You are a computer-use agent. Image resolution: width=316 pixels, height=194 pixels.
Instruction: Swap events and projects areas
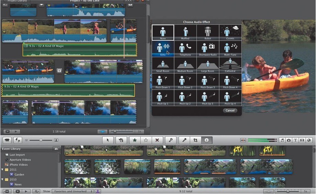pos(18,140)
